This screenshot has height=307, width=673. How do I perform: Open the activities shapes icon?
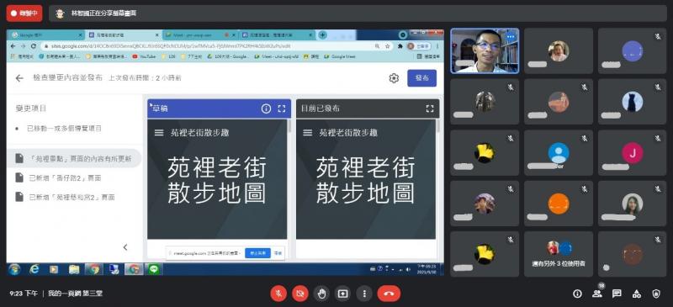(x=637, y=294)
